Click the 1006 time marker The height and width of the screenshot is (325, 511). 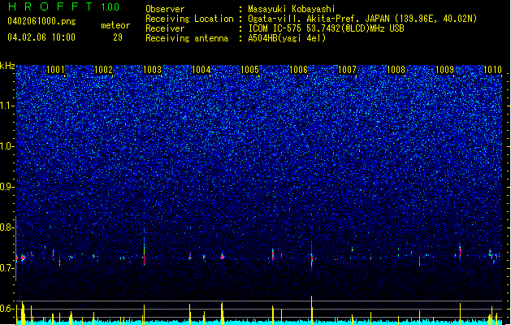pyautogui.click(x=298, y=70)
